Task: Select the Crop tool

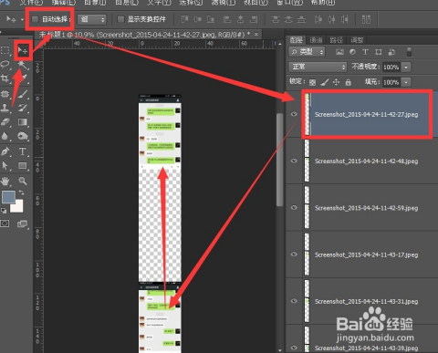Action: pos(5,78)
